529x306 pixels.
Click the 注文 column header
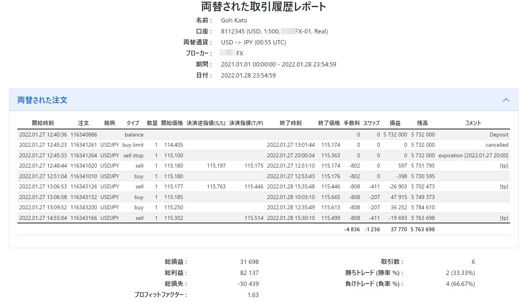tap(83, 123)
